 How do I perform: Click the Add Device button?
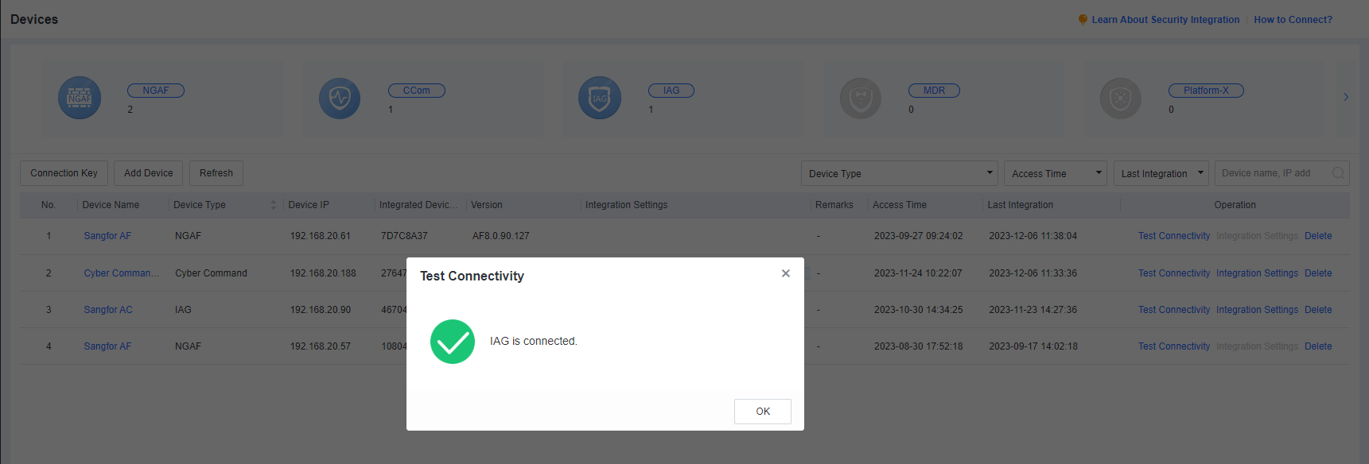click(148, 173)
